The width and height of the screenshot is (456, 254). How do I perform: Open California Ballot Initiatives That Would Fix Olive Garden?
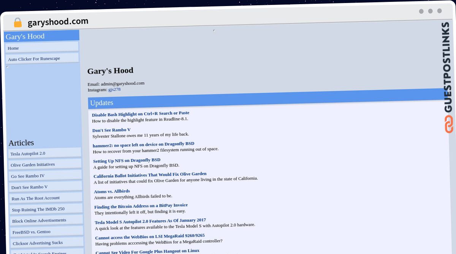pyautogui.click(x=150, y=175)
